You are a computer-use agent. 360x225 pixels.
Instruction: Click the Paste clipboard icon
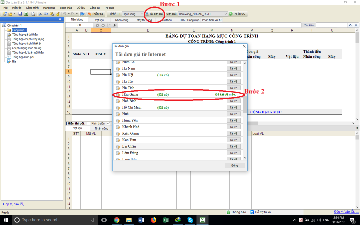(x=52, y=14)
